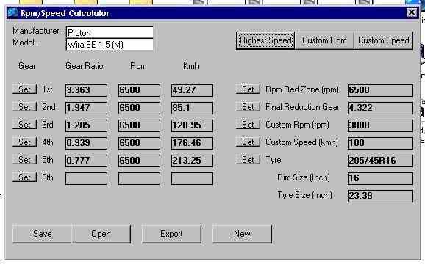This screenshot has width=425, height=264.
Task: Export the calculation results
Action: click(171, 234)
